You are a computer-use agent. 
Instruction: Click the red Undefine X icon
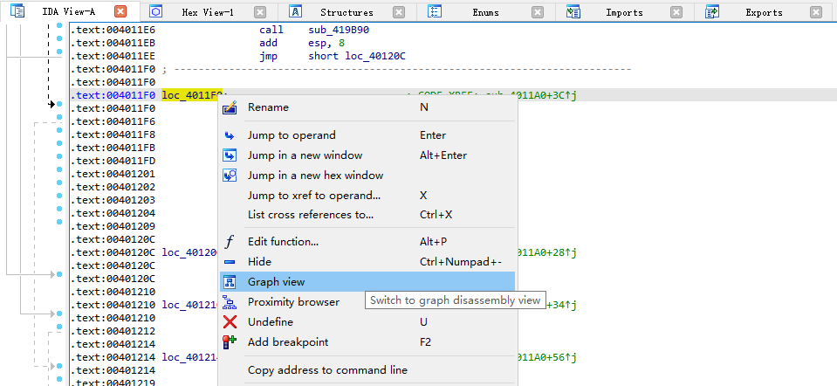click(230, 322)
